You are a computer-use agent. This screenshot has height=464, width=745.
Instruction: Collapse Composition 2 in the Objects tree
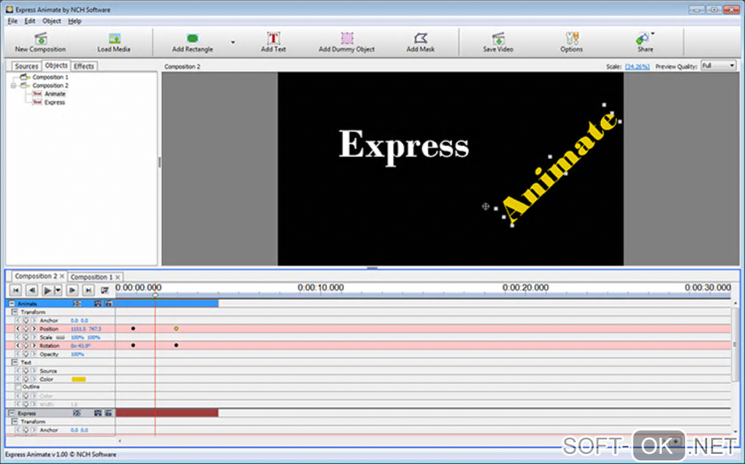pyautogui.click(x=13, y=85)
